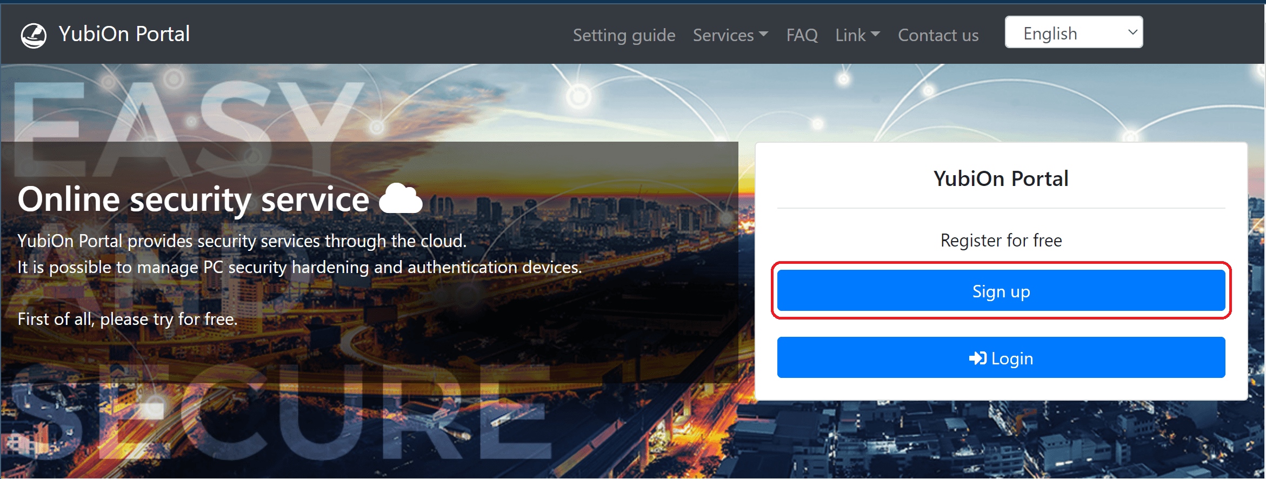This screenshot has width=1266, height=479.
Task: Click the YubiOn logo icon
Action: tap(34, 35)
